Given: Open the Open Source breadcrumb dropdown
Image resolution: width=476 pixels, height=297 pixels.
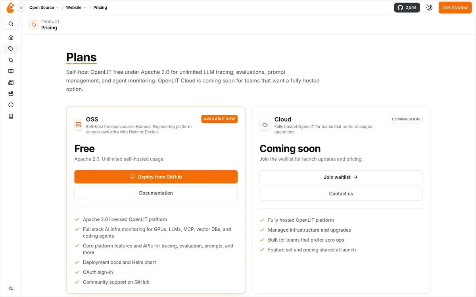Looking at the screenshot, I should [x=44, y=8].
